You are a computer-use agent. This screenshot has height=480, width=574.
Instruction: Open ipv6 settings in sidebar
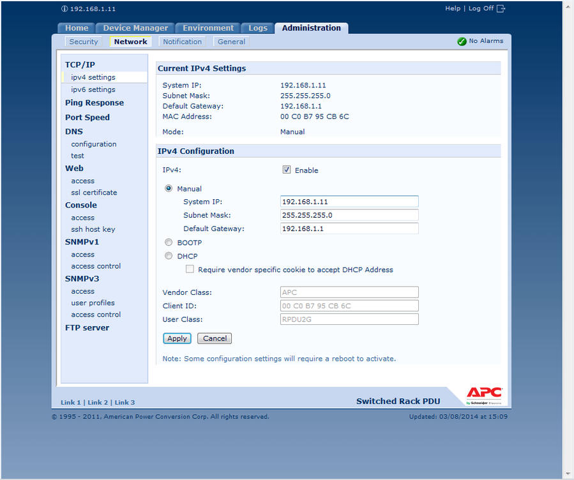click(x=93, y=89)
